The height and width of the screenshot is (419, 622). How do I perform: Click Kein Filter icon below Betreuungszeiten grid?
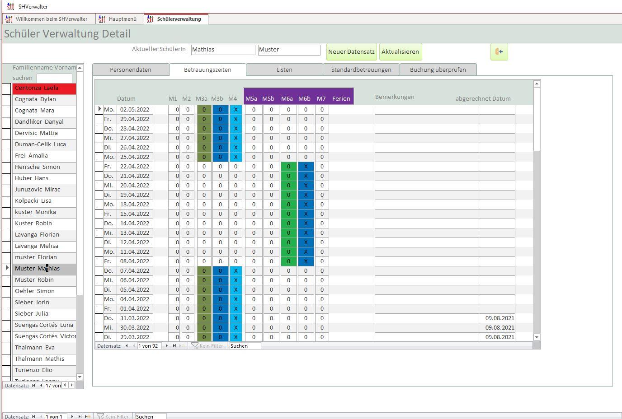195,346
